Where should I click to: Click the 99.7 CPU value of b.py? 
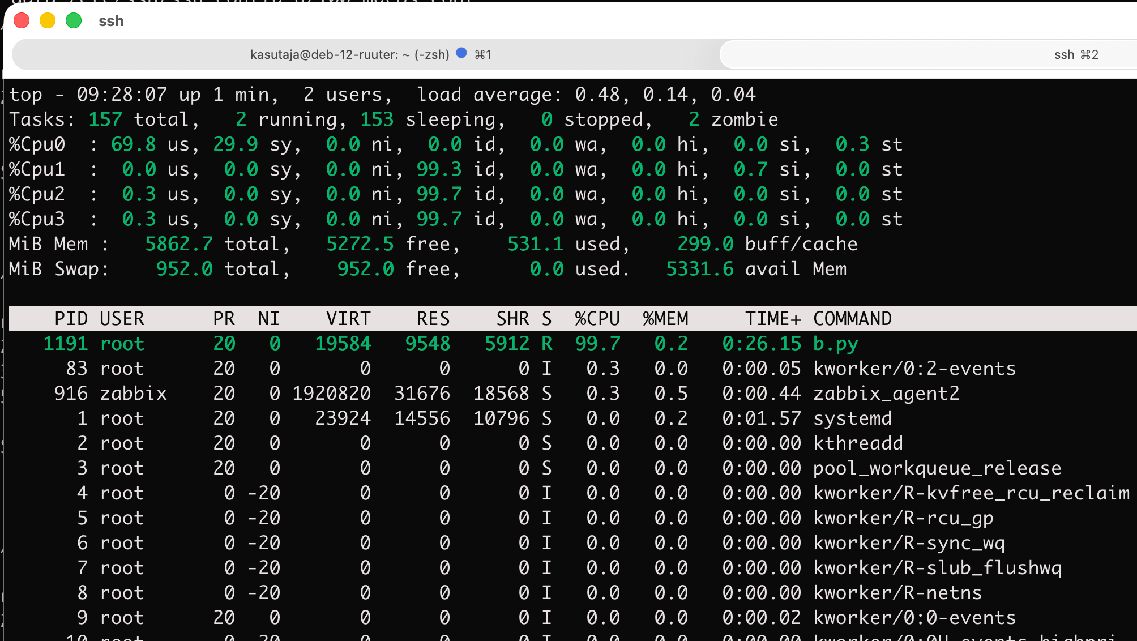coord(597,344)
